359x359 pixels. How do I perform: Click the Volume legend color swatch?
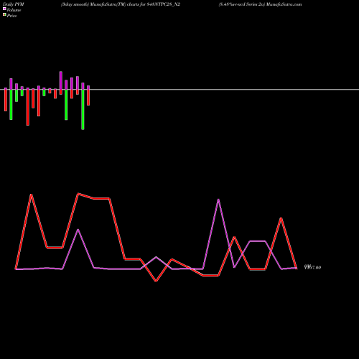4,9
